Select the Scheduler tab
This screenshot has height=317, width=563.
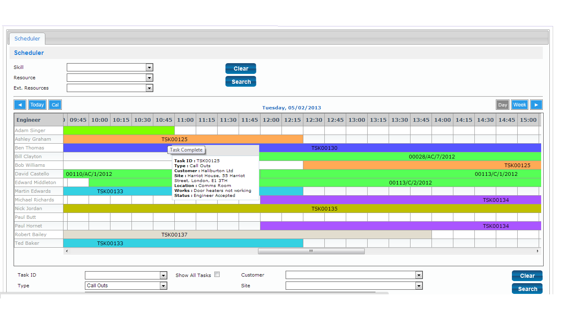27,38
